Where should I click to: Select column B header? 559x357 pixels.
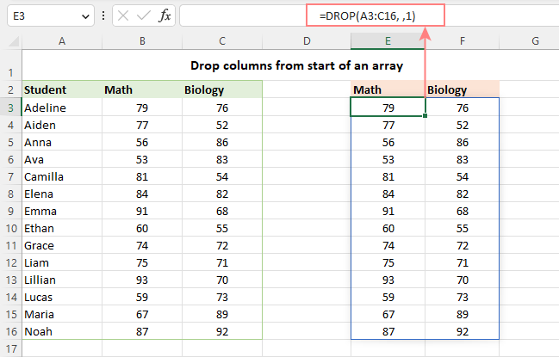click(142, 41)
